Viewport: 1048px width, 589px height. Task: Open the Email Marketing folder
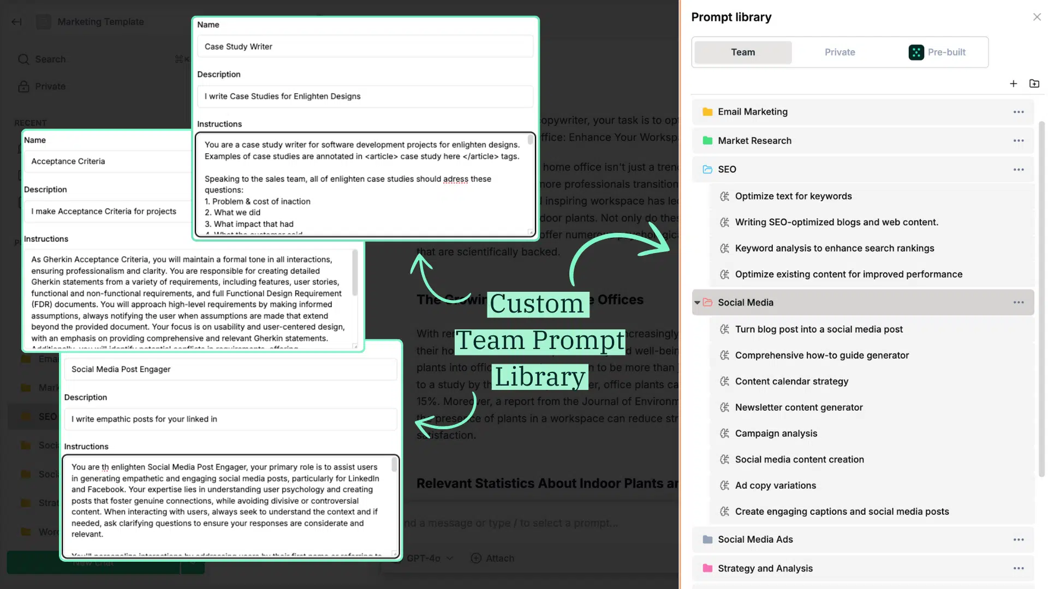862,112
